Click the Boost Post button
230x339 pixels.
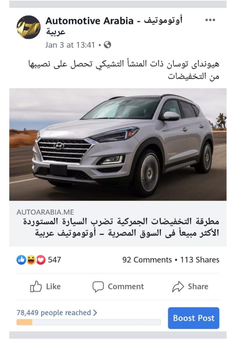click(x=194, y=318)
